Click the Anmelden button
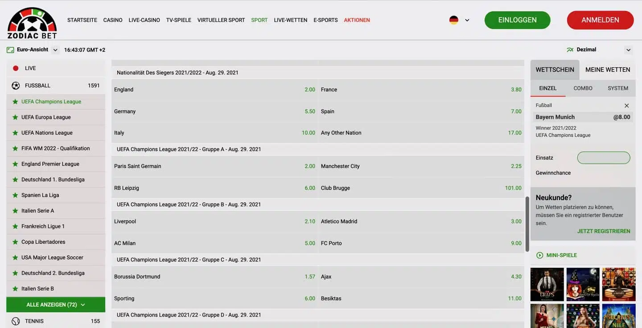The width and height of the screenshot is (642, 328). (601, 20)
